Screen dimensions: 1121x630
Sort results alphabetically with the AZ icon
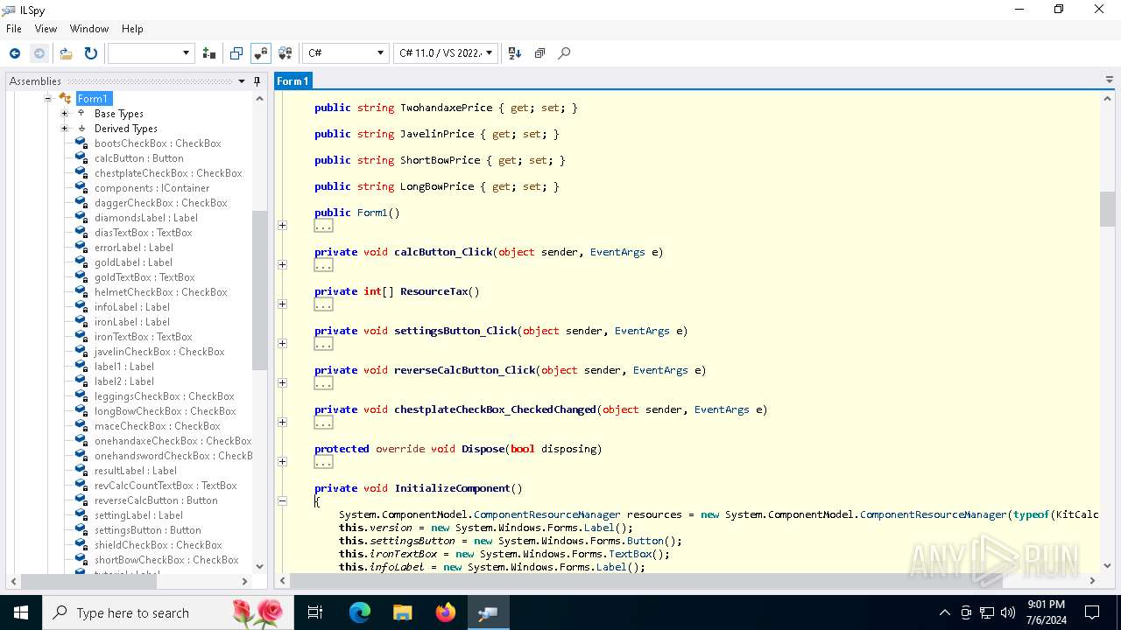coord(515,53)
